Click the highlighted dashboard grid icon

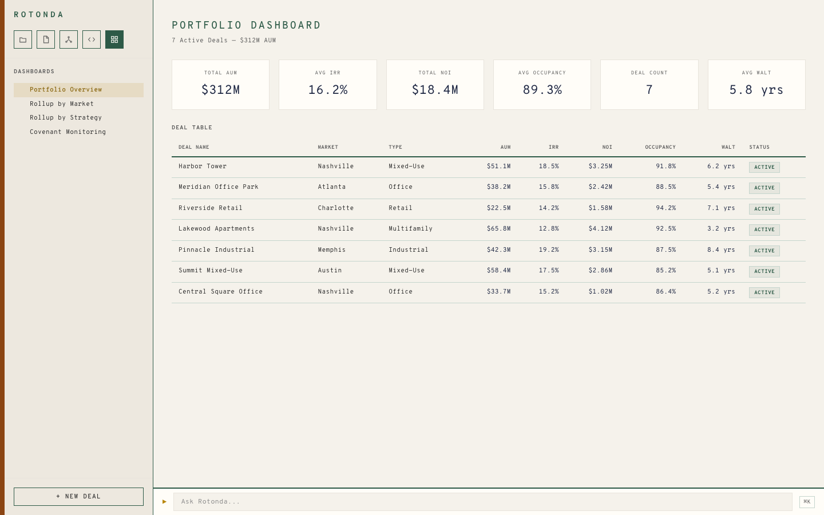coord(114,39)
